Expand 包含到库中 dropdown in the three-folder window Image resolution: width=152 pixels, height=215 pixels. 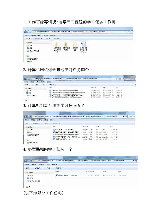(x=38, y=39)
